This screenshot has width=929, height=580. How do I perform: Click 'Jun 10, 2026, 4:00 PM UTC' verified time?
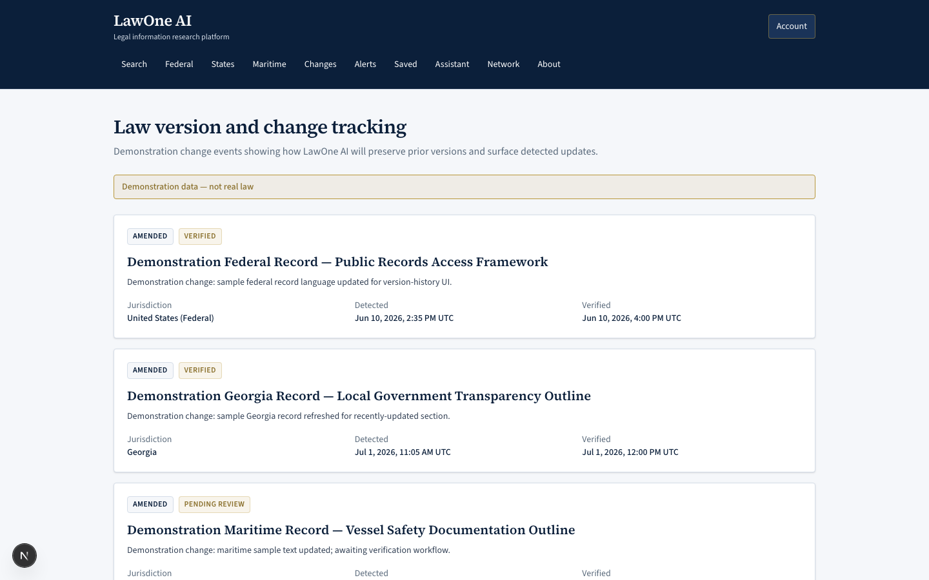[x=632, y=318]
